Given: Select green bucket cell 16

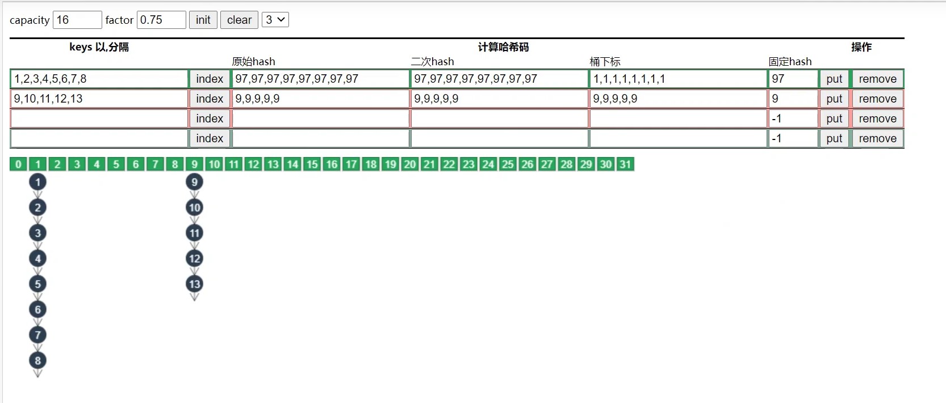Looking at the screenshot, I should click(x=332, y=164).
